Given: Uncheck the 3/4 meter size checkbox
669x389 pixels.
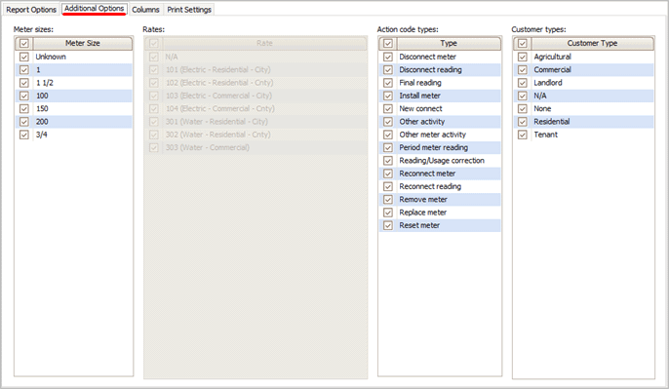Looking at the screenshot, I should 24,135.
